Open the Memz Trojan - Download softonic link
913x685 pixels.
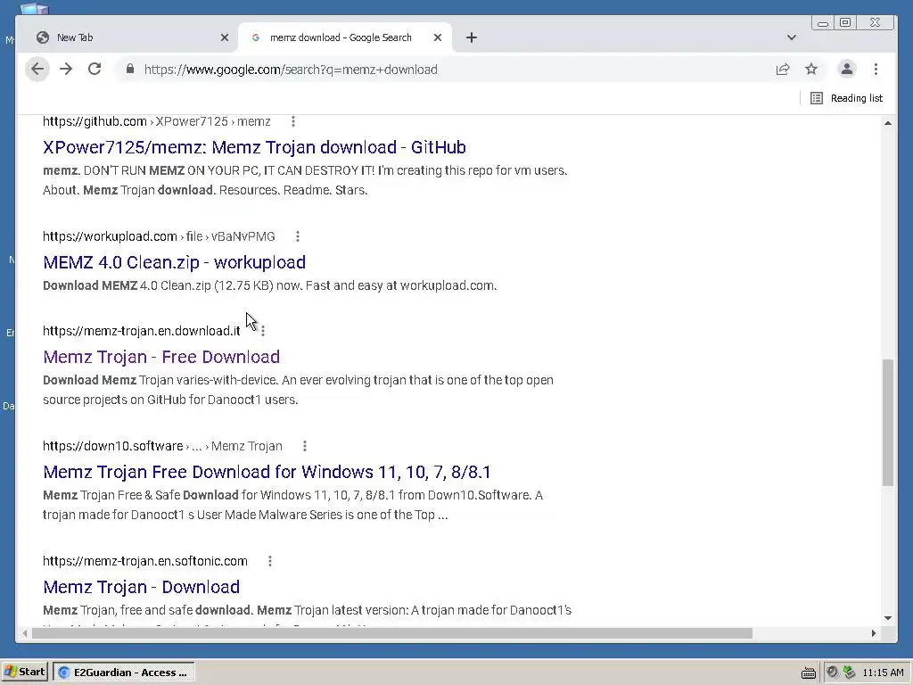pyautogui.click(x=142, y=587)
